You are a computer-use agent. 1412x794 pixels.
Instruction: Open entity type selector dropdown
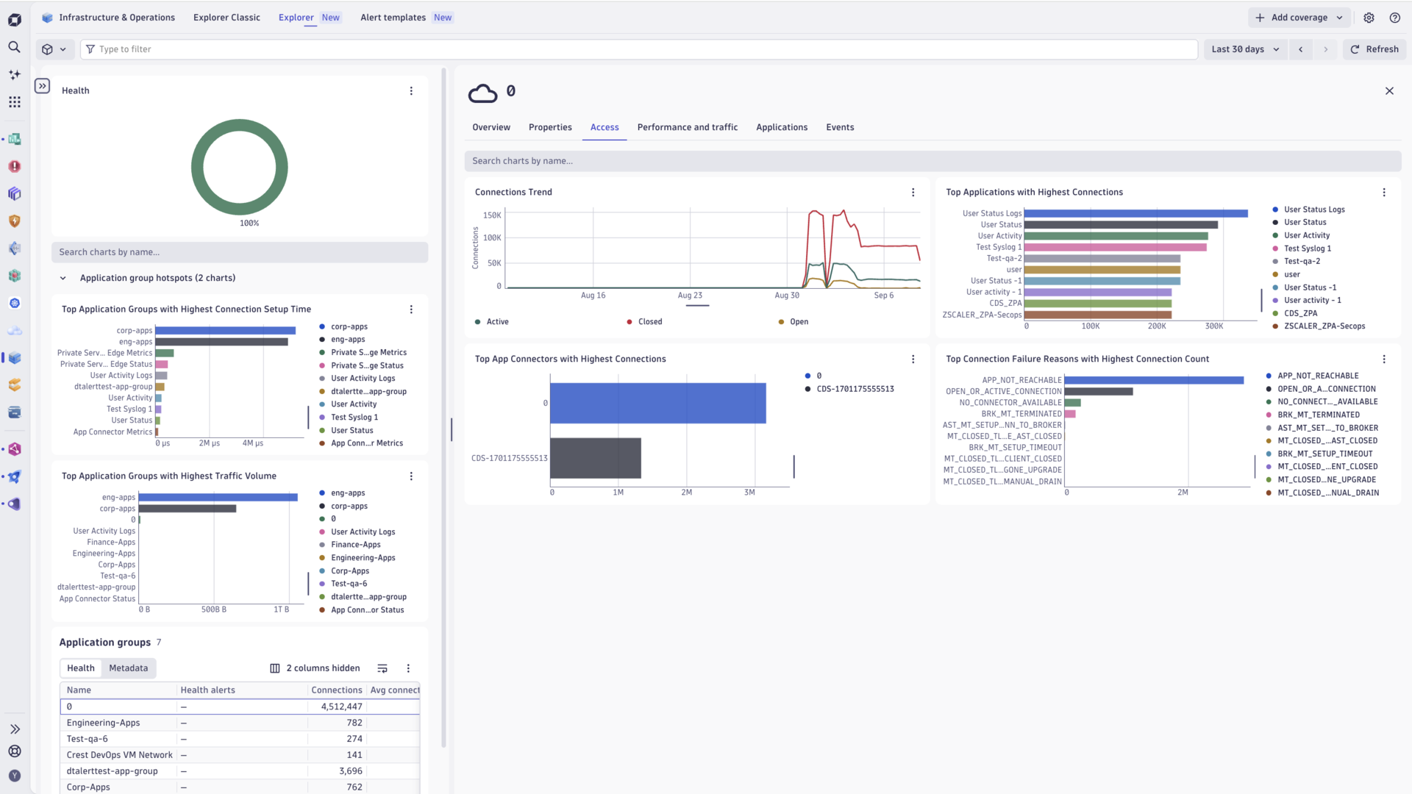[54, 49]
